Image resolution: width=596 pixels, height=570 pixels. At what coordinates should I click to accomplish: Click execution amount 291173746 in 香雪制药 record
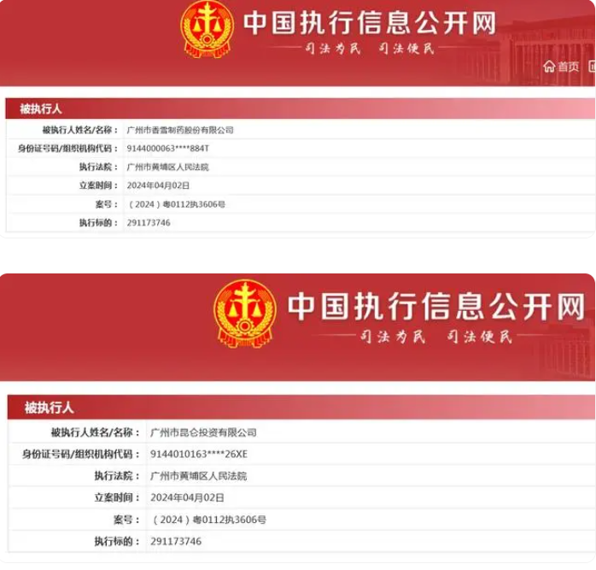[x=149, y=223]
